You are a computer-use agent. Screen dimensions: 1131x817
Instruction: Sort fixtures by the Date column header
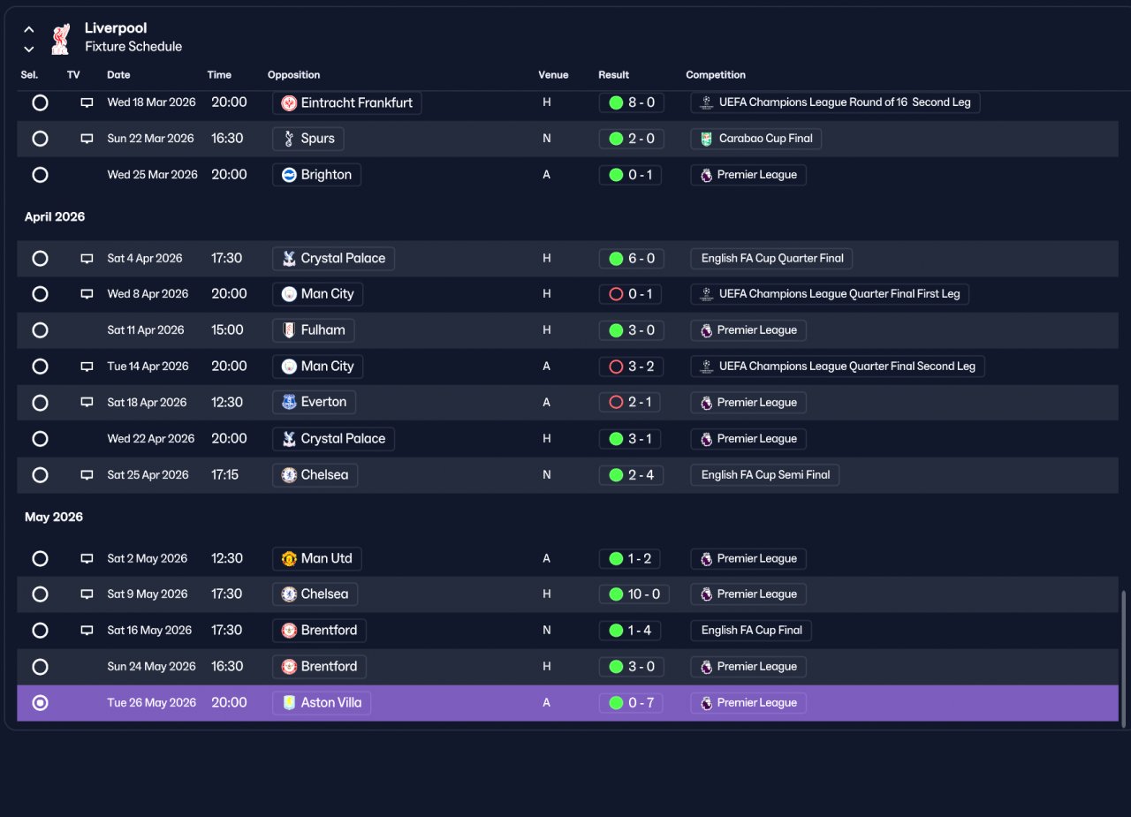pyautogui.click(x=118, y=75)
